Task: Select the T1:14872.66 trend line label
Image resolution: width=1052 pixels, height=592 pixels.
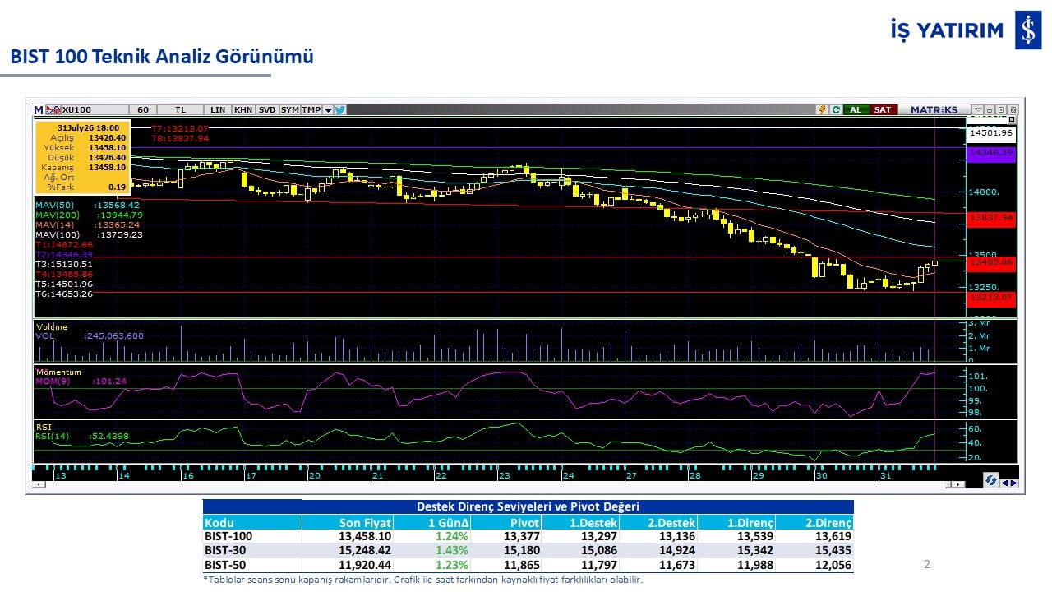Action: 64,244
